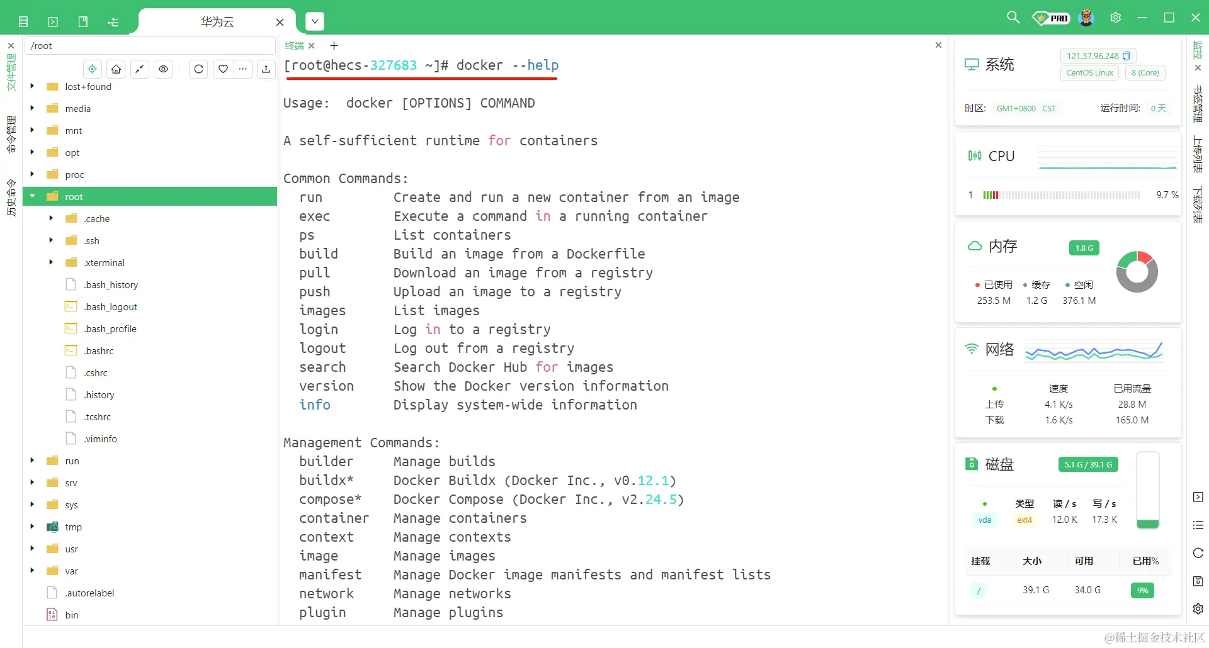This screenshot has width=1209, height=648.
Task: Expand the proc folder
Action: coord(32,174)
